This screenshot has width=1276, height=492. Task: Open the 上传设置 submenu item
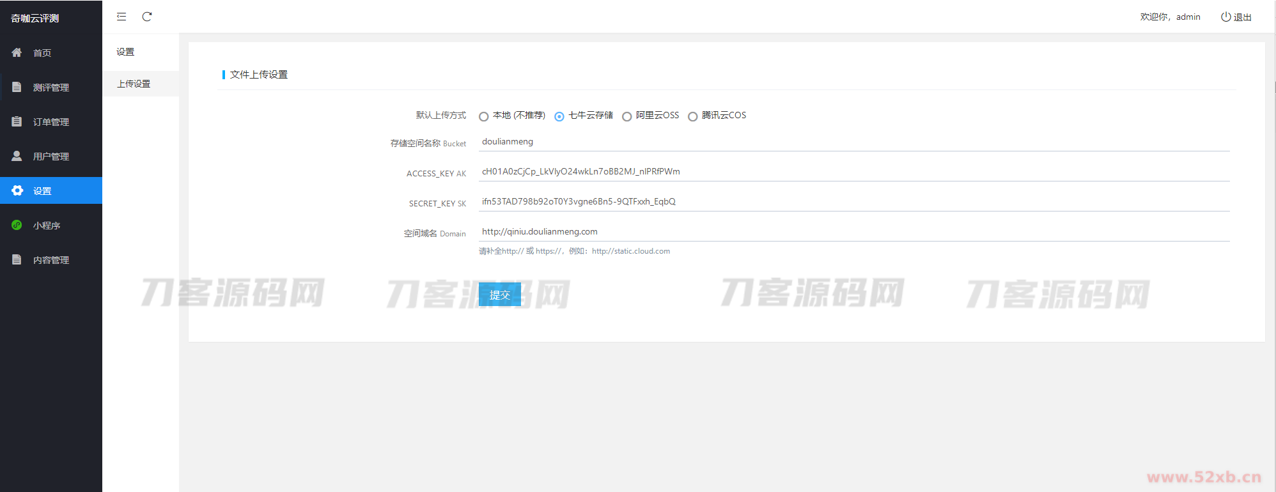coord(134,84)
